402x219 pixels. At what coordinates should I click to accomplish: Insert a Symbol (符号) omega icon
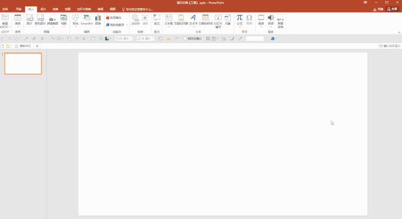249,18
